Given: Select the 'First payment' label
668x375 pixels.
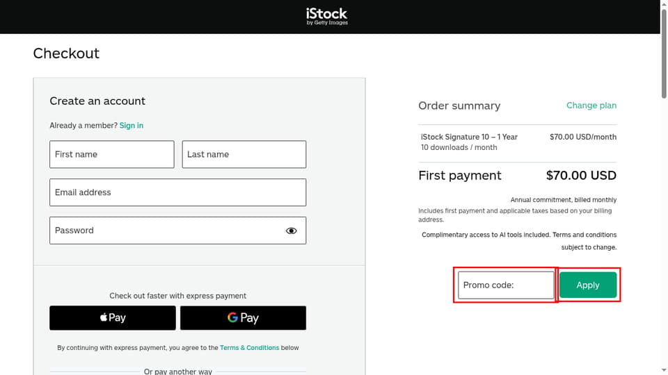Looking at the screenshot, I should click(x=460, y=175).
